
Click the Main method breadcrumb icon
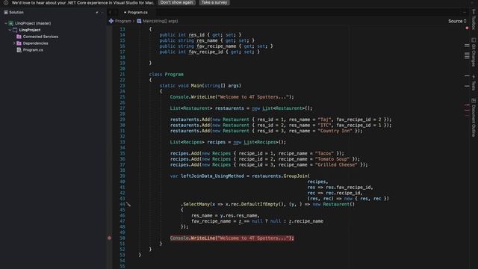[139, 21]
